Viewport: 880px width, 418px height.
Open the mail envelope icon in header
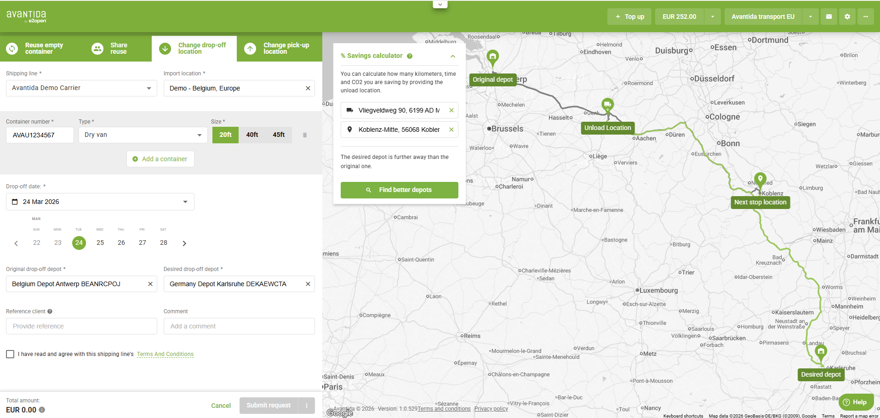pyautogui.click(x=829, y=17)
